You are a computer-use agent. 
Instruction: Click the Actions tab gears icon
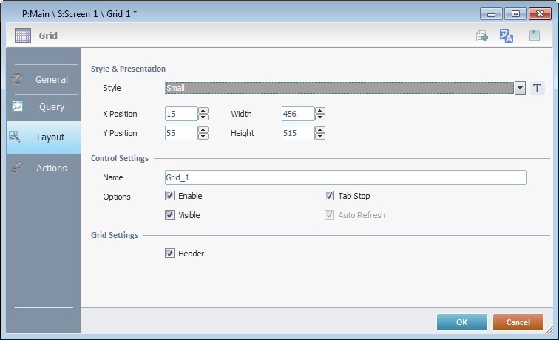pos(17,168)
